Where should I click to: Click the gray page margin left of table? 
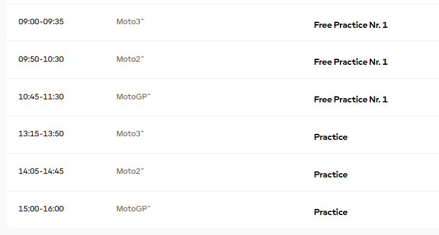click(3, 117)
